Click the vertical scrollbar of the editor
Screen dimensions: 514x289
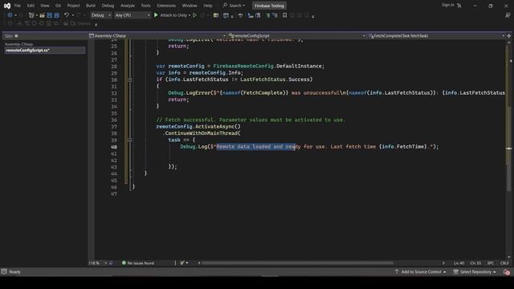point(508,149)
